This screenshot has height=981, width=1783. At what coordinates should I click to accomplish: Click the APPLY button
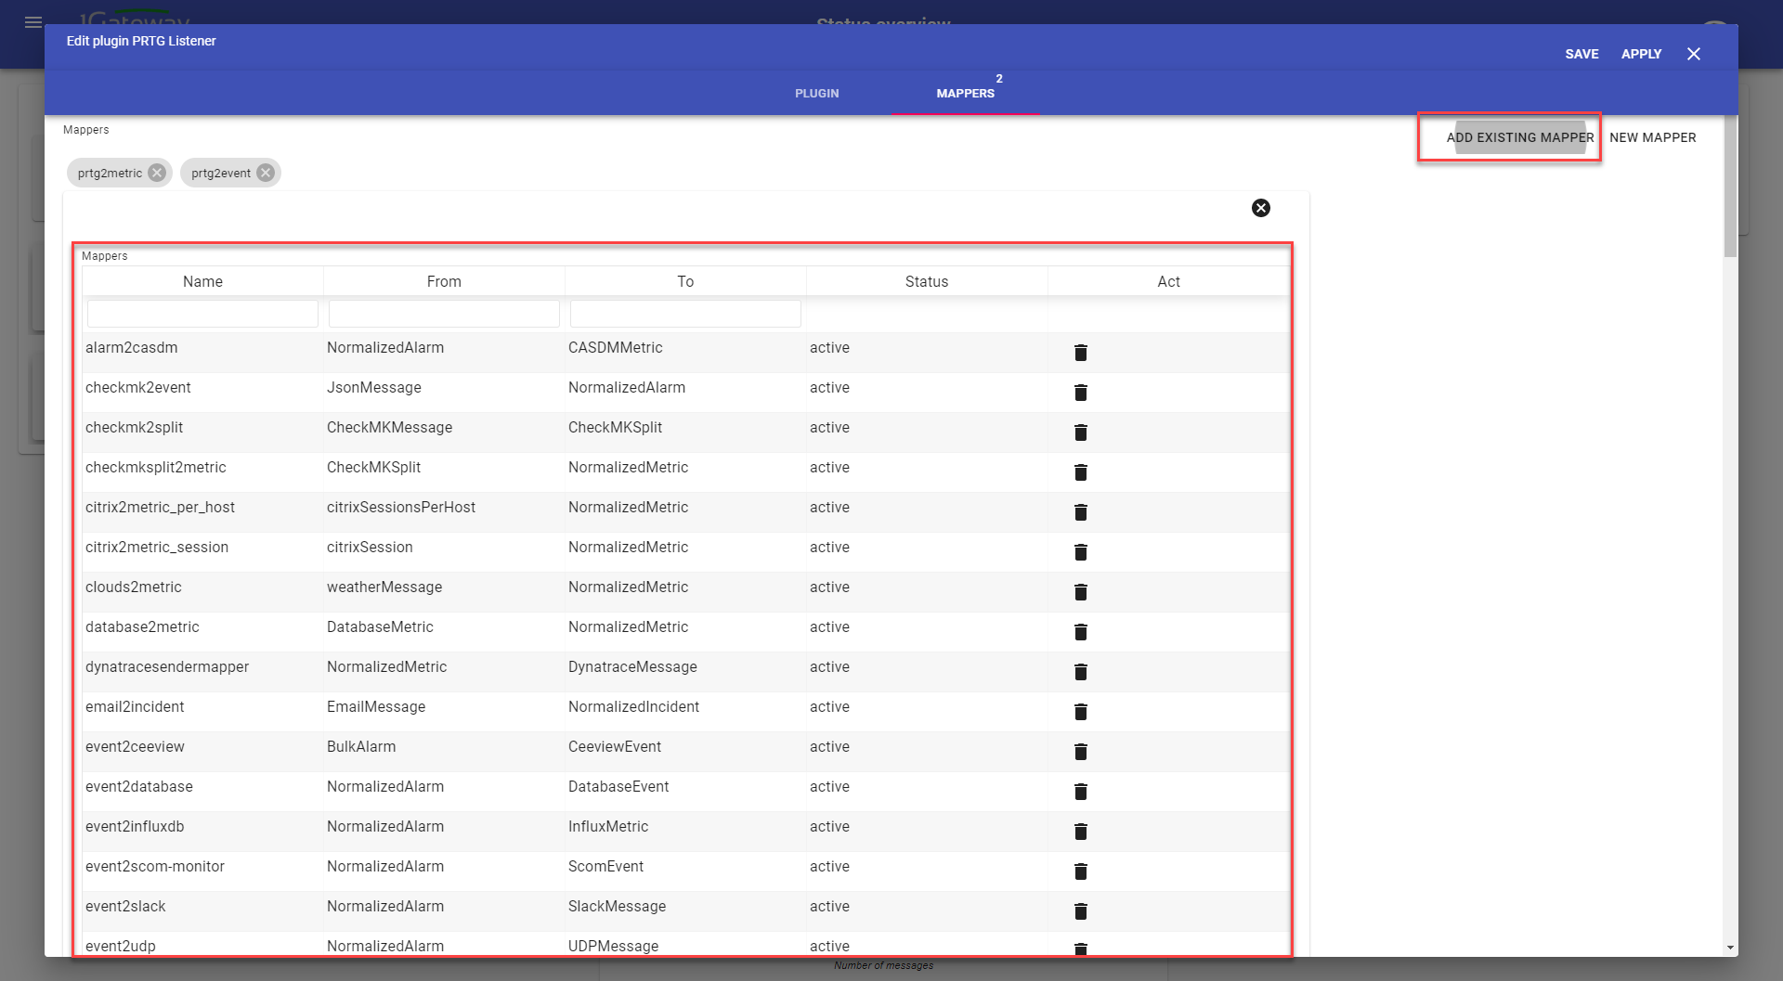pyautogui.click(x=1641, y=54)
